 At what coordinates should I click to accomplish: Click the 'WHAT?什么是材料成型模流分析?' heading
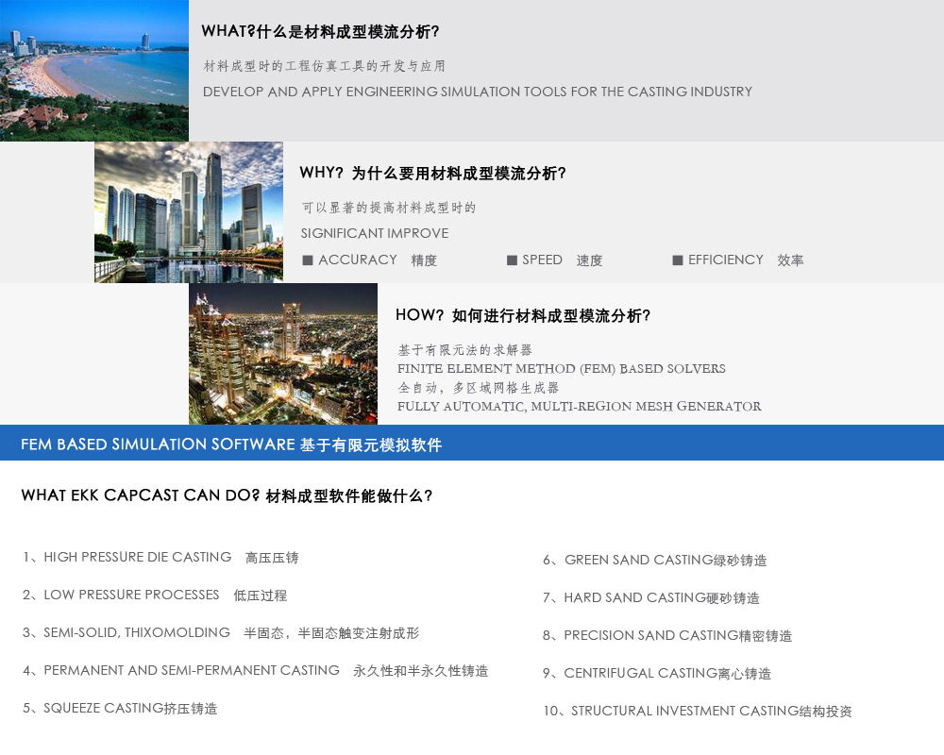pyautogui.click(x=320, y=31)
